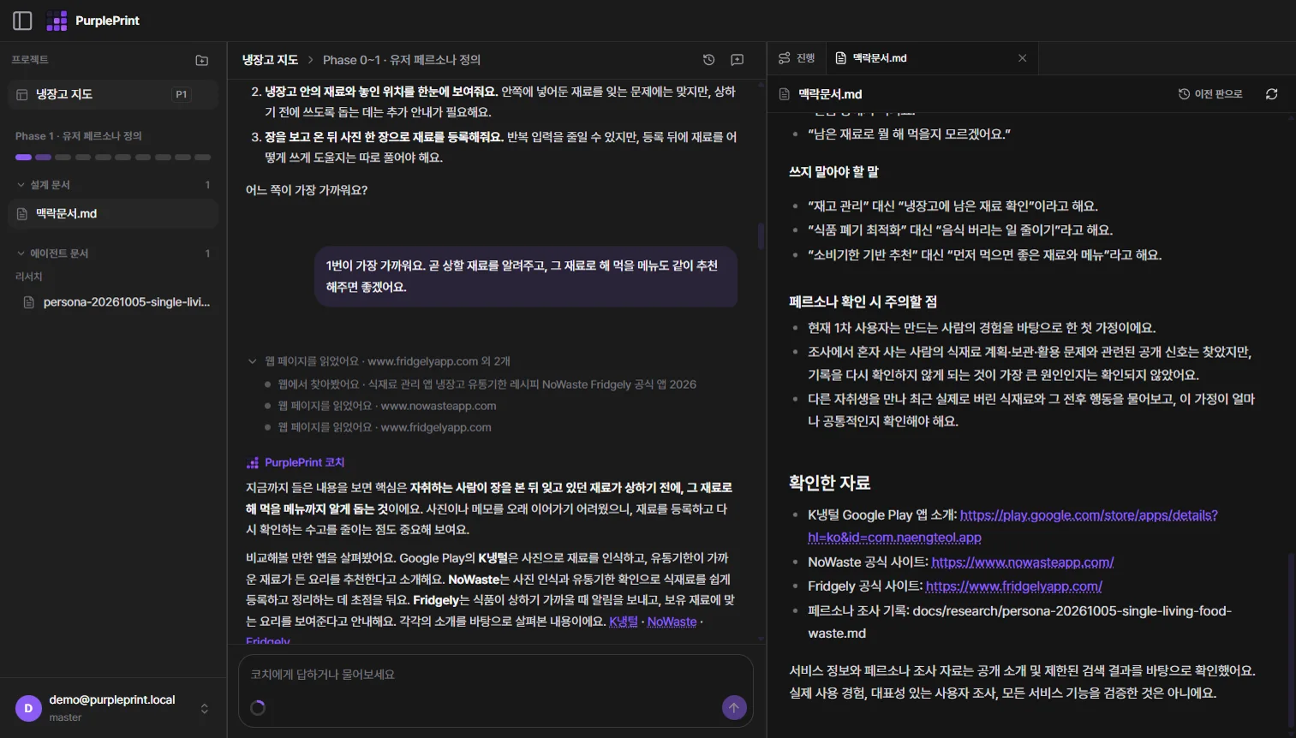Open the fridgelyapp.com link in document

pyautogui.click(x=1014, y=586)
